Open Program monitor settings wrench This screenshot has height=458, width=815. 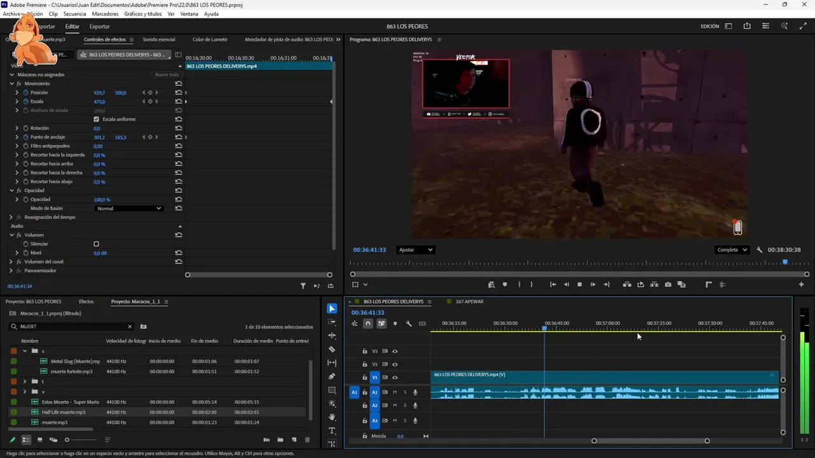tap(759, 250)
